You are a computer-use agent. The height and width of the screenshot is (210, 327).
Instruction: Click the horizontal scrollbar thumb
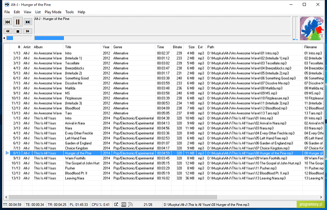(113, 197)
